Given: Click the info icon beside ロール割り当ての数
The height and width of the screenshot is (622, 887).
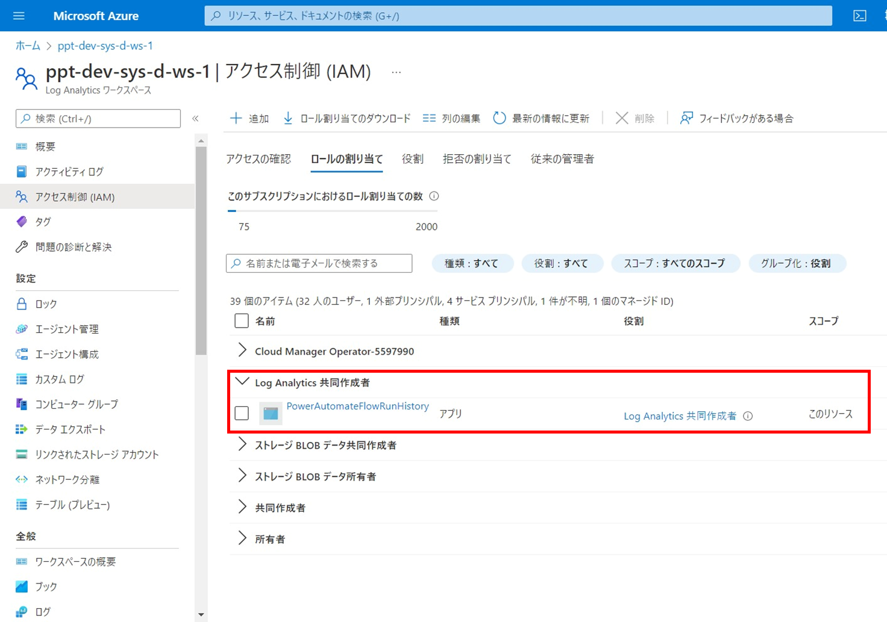Looking at the screenshot, I should (434, 196).
